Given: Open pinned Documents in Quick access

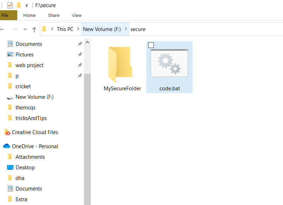Looking at the screenshot, I should point(29,44).
